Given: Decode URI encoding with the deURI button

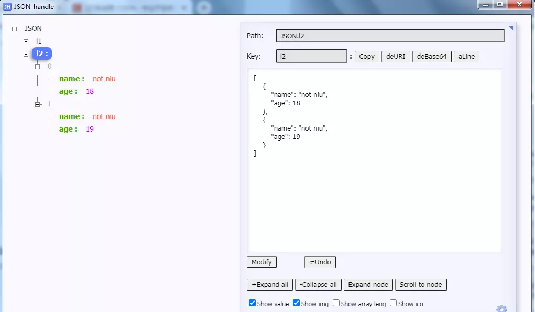Looking at the screenshot, I should (396, 56).
